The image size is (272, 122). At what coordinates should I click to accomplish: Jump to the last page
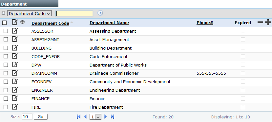click(x=113, y=117)
